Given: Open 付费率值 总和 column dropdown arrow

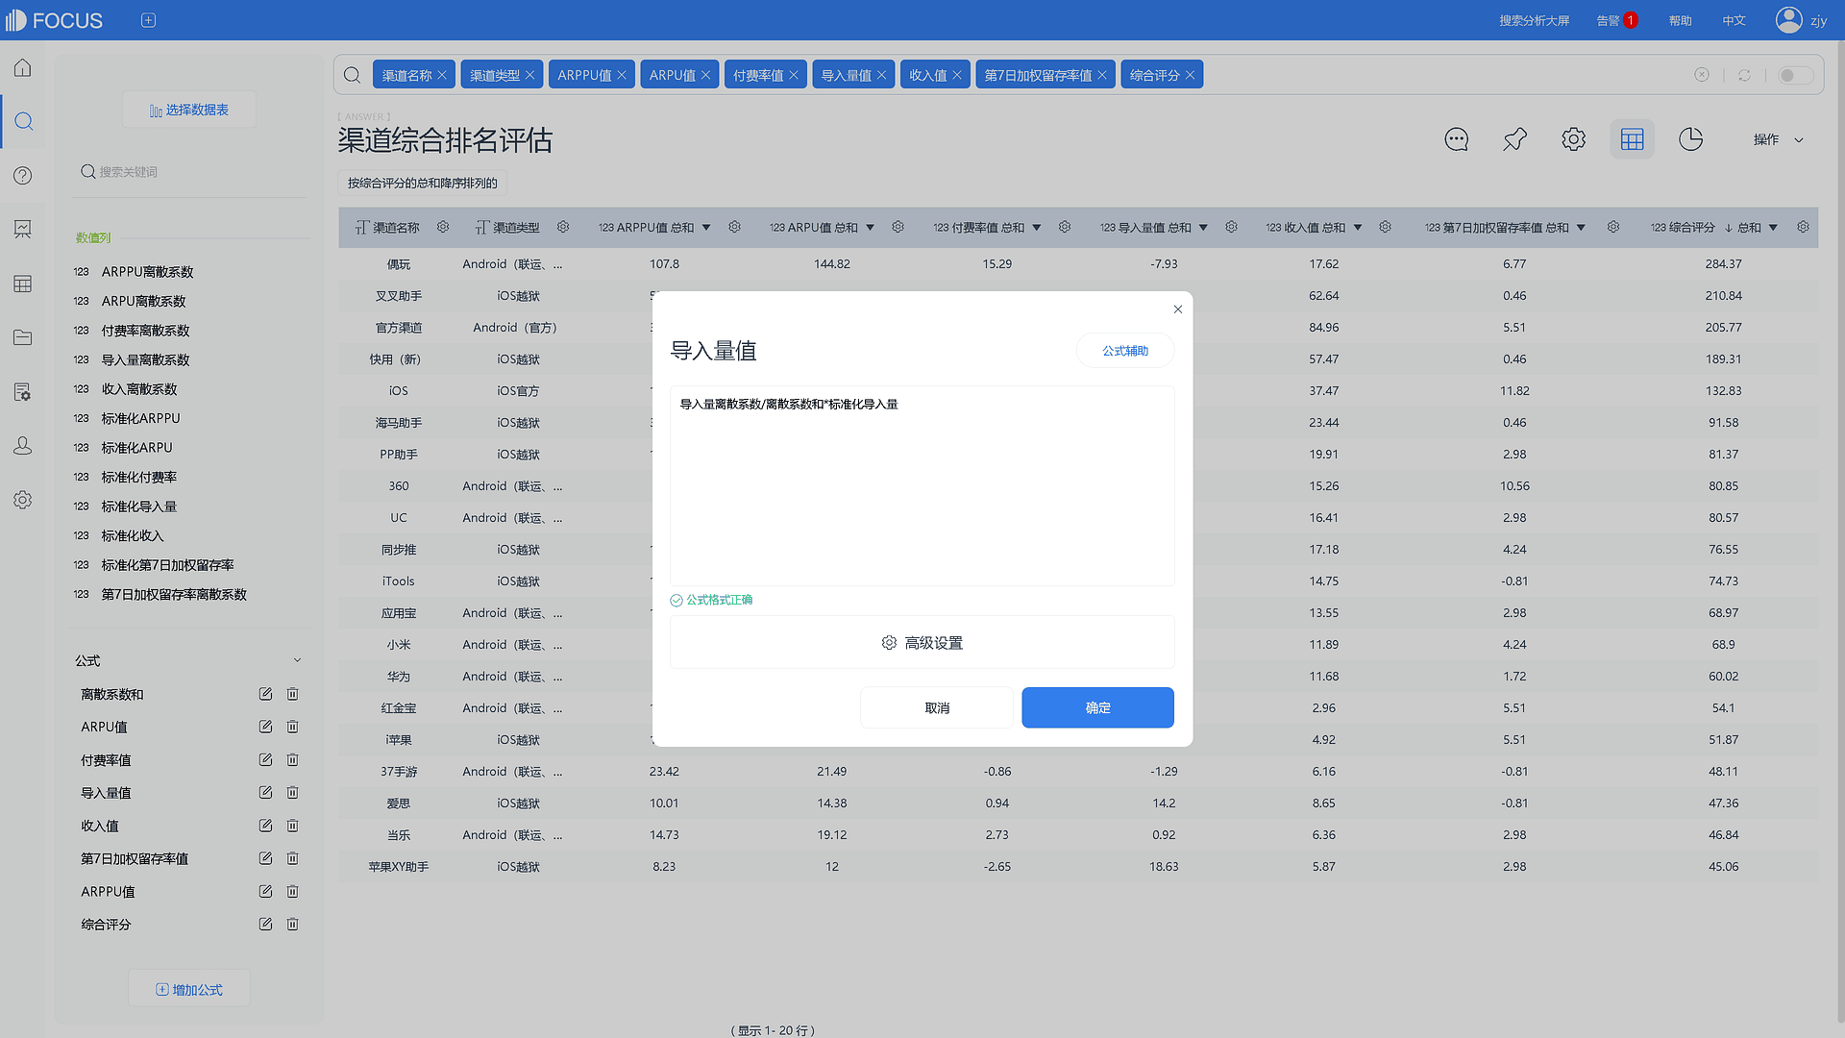Looking at the screenshot, I should click(1037, 228).
